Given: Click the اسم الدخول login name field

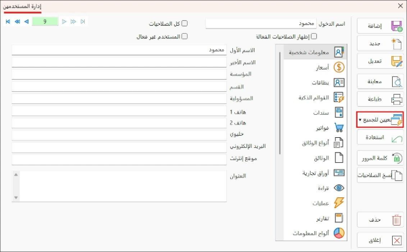Looking at the screenshot, I should pos(261,24).
